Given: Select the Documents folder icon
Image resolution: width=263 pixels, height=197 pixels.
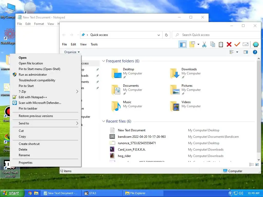Looking at the screenshot, I should point(116,90).
